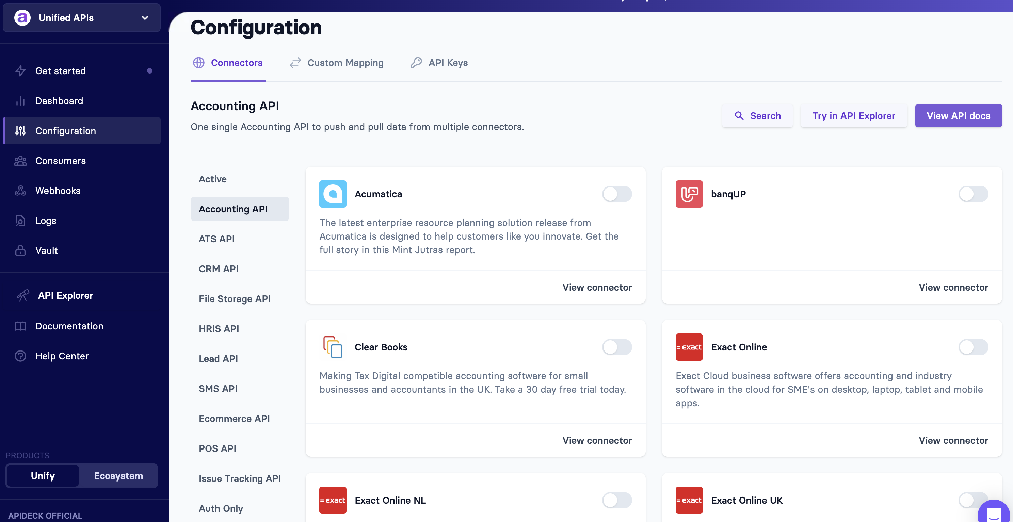Viewport: 1013px width, 522px height.
Task: Open Documentation via the book icon
Action: pyautogui.click(x=20, y=326)
